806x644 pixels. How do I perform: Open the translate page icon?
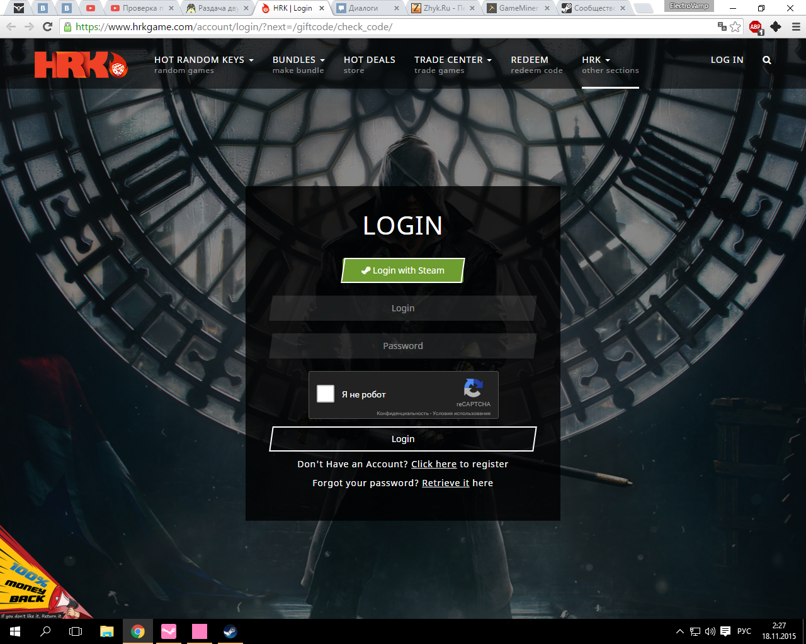pyautogui.click(x=722, y=26)
